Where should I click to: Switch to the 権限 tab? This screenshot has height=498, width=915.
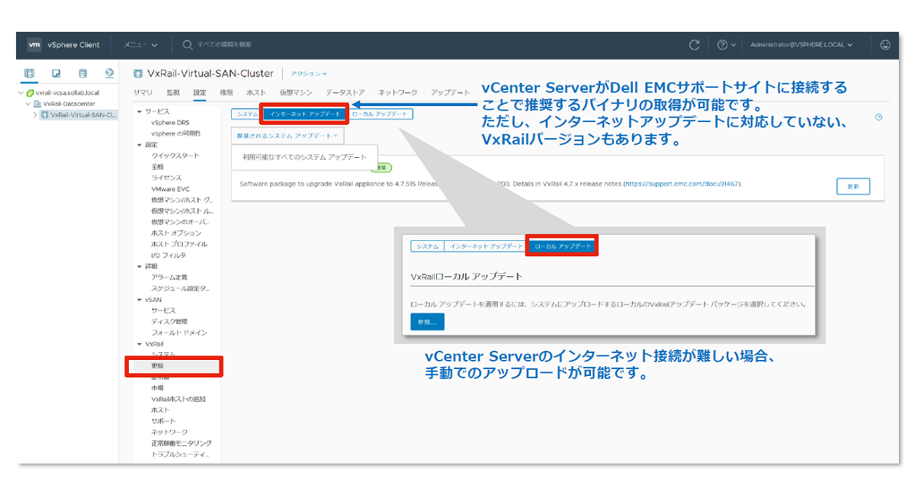(226, 92)
